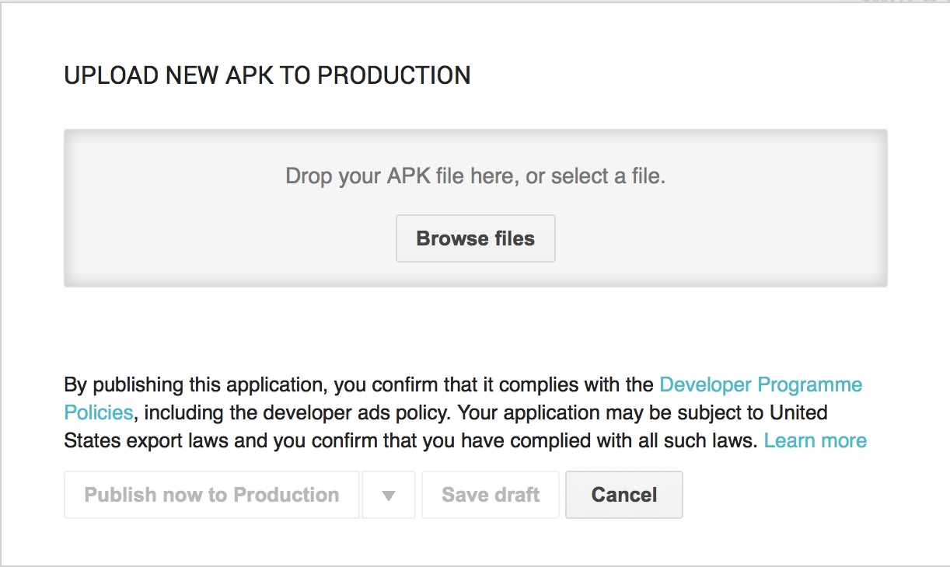Expand the publish options dropdown arrow
950x567 pixels.
pos(389,495)
